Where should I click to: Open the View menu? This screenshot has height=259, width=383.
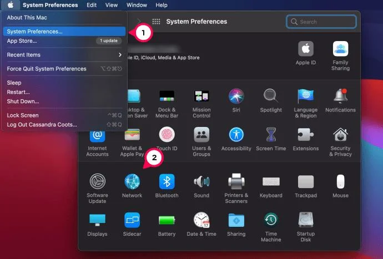[112, 5]
